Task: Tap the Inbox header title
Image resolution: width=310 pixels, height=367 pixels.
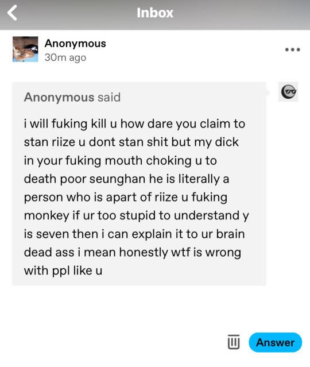Action: click(155, 13)
